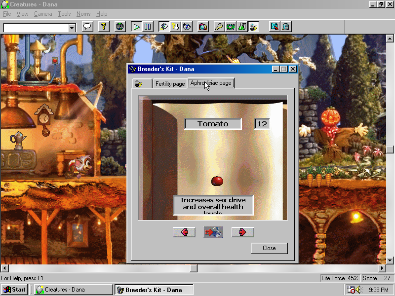This screenshot has height=296, width=395.
Task: Click the teaching hand toolbar icon
Action: tap(164, 27)
